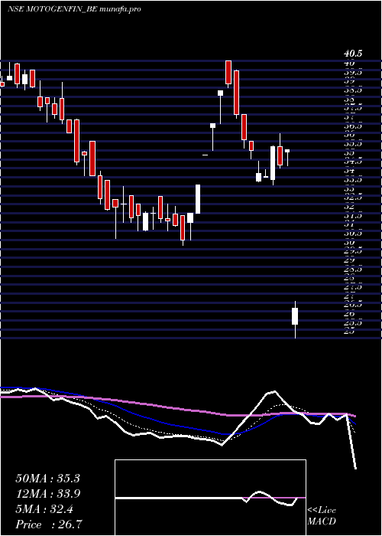The image size is (382, 536).
Task: Click the '50MA : 35.3' reading
Action: click(x=47, y=479)
